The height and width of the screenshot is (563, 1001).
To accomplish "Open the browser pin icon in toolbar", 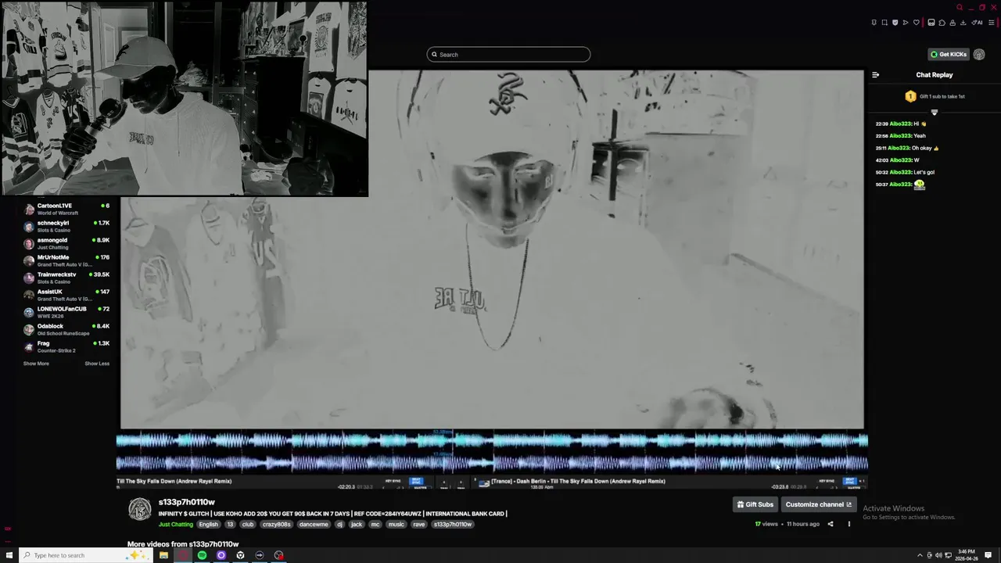I will (x=874, y=23).
